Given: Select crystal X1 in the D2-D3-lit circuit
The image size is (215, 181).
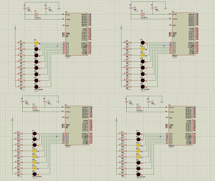Looking at the screenshot, I should 143,14.
